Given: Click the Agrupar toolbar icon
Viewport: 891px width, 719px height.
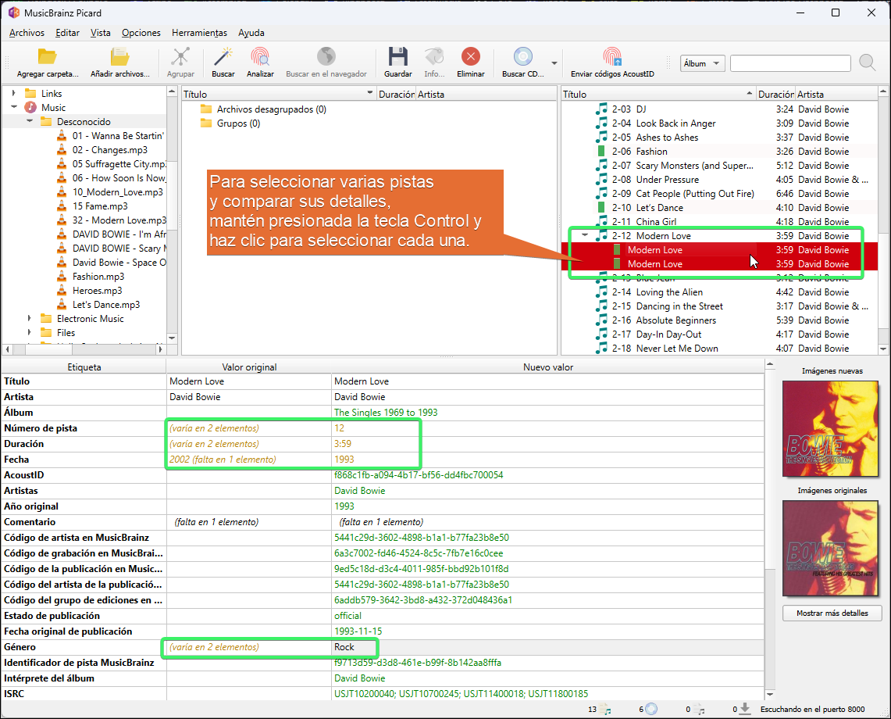Looking at the screenshot, I should pos(180,57).
